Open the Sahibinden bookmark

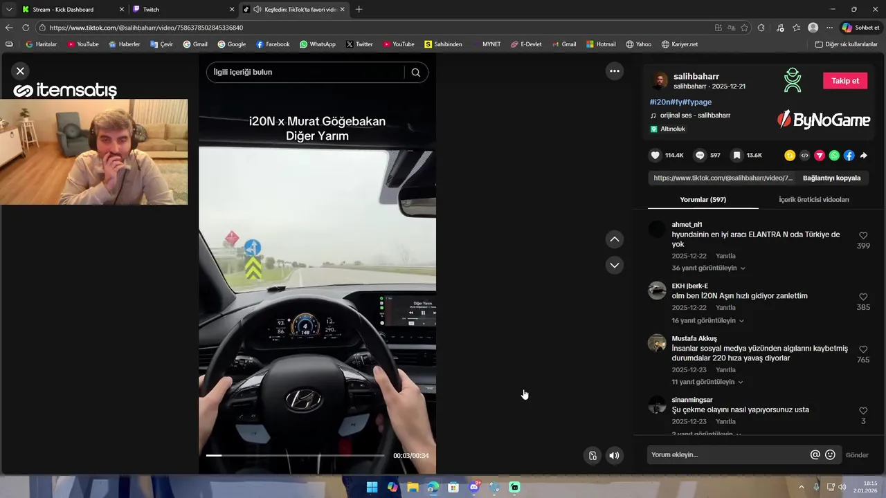click(x=444, y=44)
